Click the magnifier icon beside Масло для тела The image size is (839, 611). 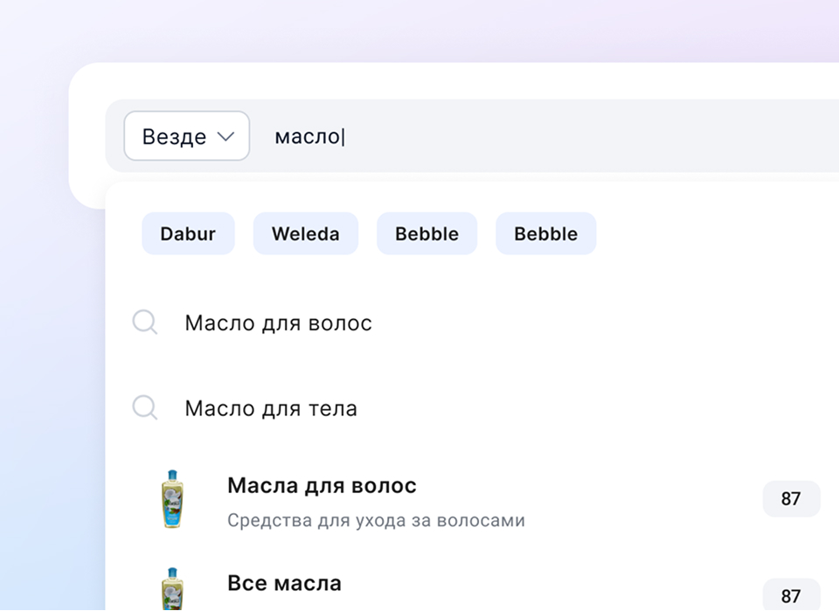coord(145,407)
